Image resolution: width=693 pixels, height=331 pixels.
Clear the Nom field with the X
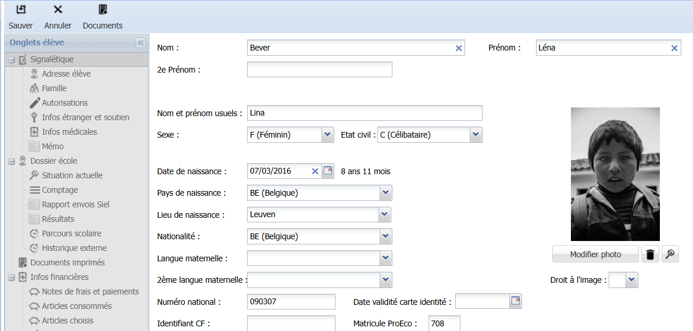pos(459,48)
